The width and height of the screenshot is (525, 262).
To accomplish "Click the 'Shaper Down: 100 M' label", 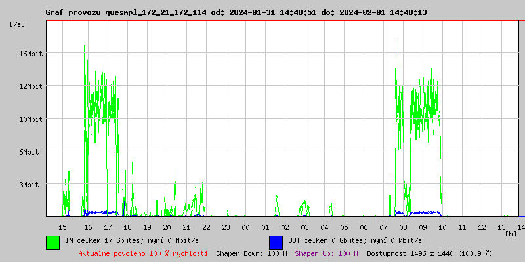I will [x=251, y=253].
